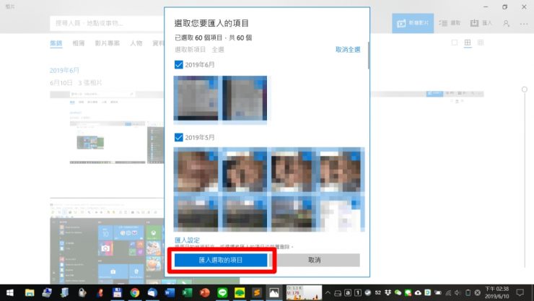Screen dimensions: 534x301
Task: Click the timeline scrubber handle on the right
Action: [524, 89]
